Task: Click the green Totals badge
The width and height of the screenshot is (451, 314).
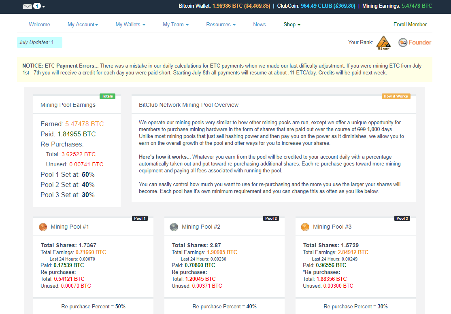Action: pyautogui.click(x=107, y=96)
